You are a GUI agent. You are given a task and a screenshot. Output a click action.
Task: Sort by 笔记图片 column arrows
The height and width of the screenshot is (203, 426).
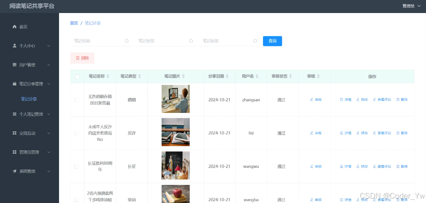click(183, 77)
